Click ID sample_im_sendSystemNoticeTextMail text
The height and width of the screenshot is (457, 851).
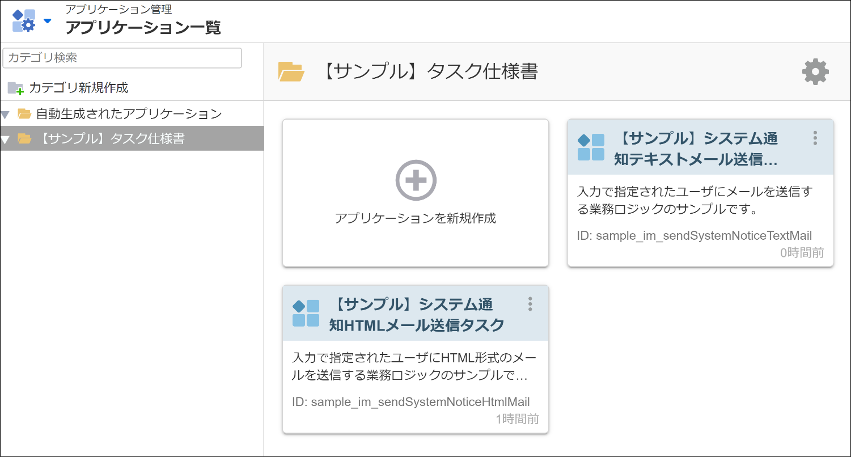695,235
